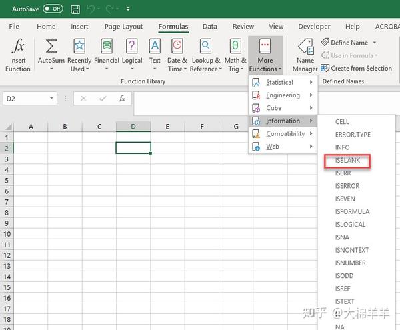Open the Date & Time functions icon

coord(177,46)
